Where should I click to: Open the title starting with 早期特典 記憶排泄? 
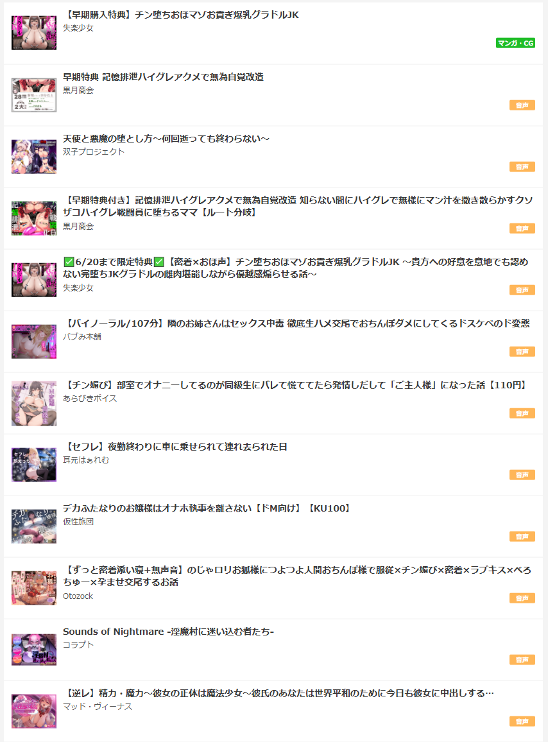pos(163,76)
